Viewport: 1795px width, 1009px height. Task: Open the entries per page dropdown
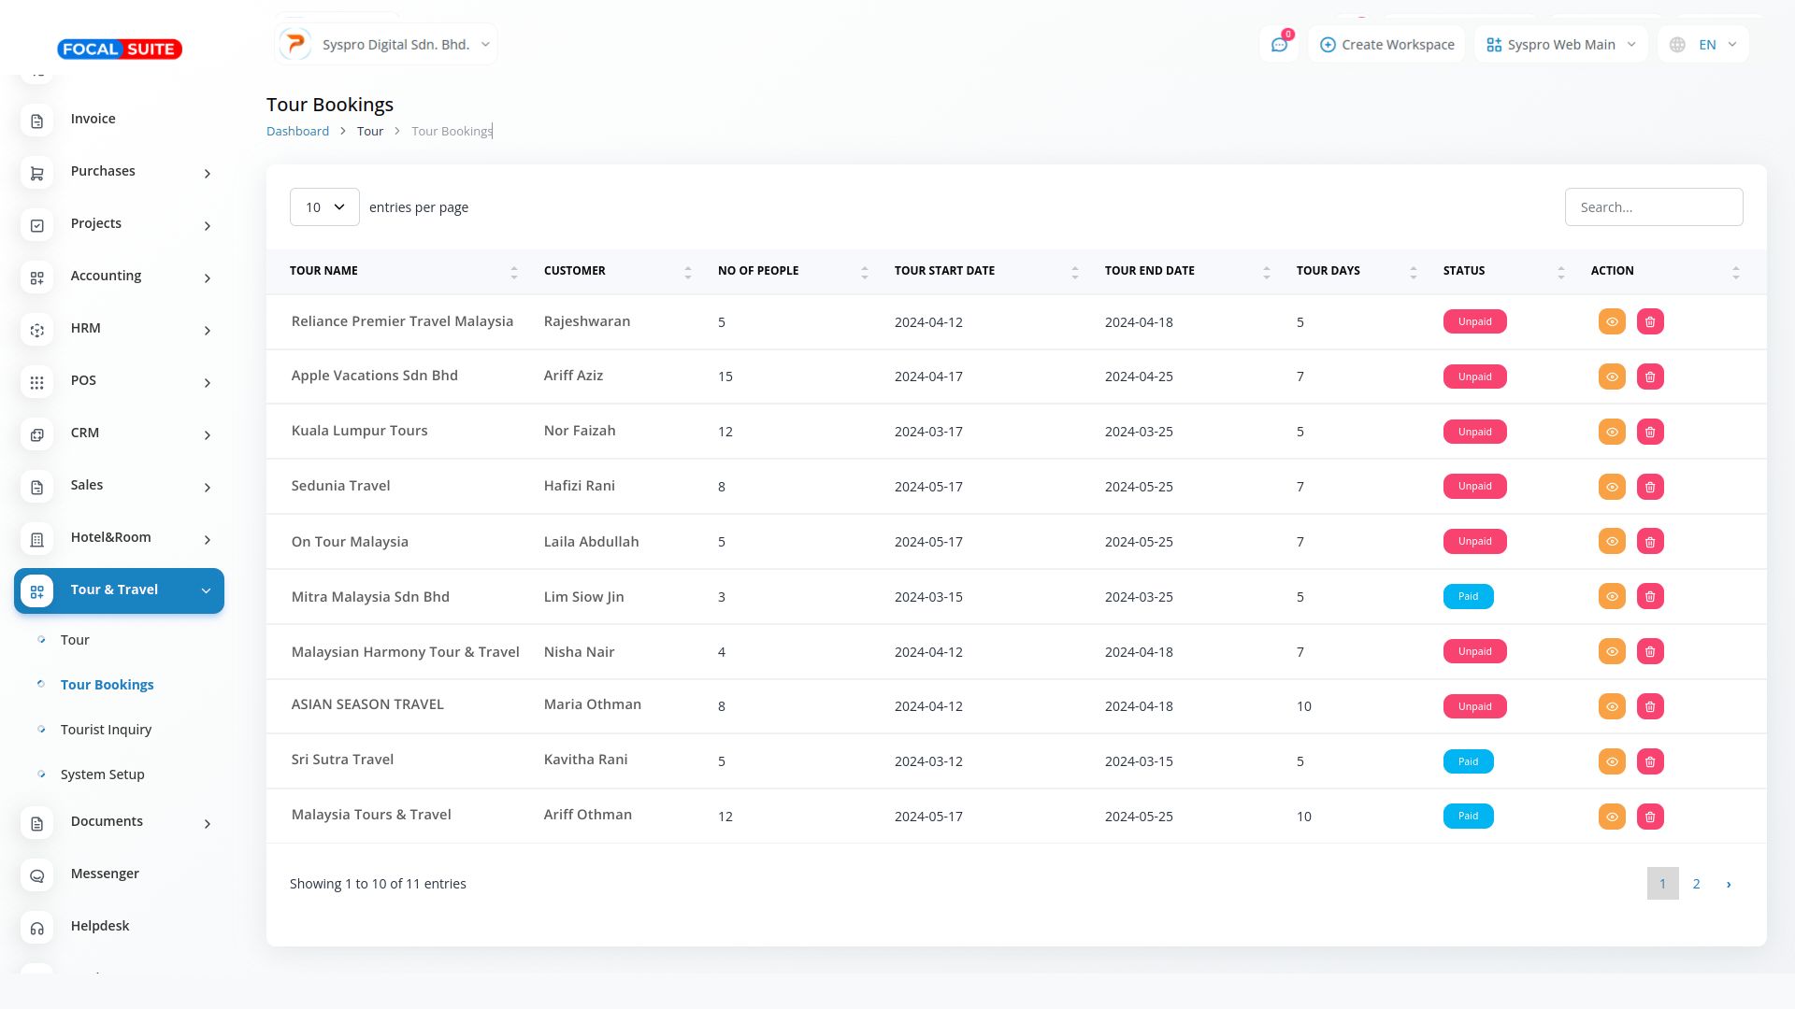tap(324, 207)
